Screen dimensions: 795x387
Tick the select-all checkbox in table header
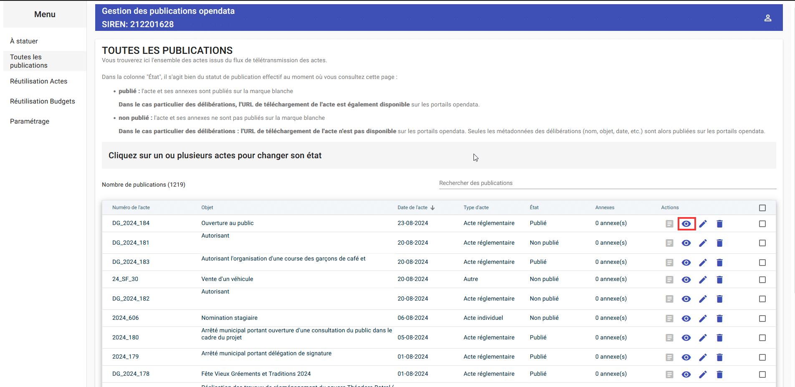click(x=762, y=208)
